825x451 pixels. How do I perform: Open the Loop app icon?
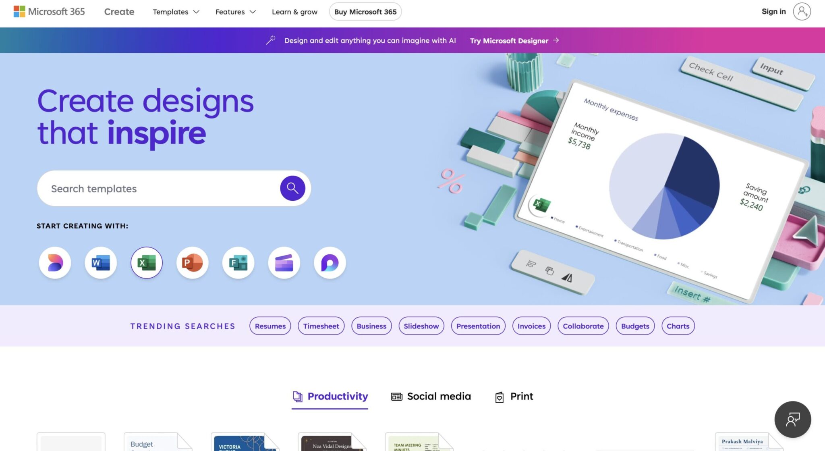pyautogui.click(x=330, y=263)
